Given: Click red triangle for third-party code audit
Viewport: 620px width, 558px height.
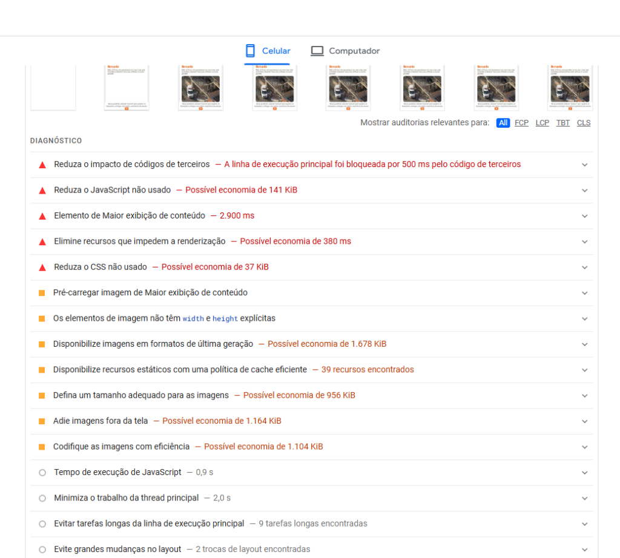Looking at the screenshot, I should [42, 165].
